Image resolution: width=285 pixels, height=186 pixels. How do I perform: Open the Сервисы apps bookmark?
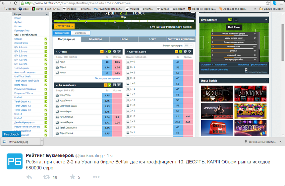pyautogui.click(x=9, y=9)
